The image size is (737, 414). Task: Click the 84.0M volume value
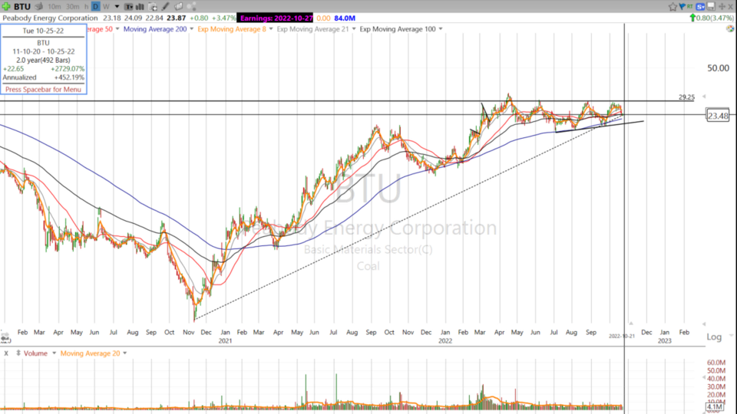tap(345, 18)
